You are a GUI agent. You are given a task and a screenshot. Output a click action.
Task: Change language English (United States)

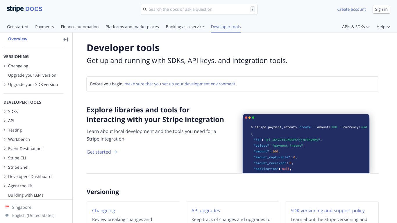pyautogui.click(x=33, y=215)
